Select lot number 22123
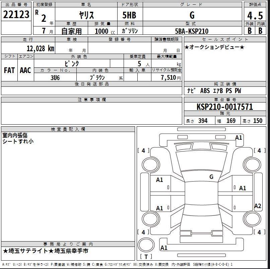 tap(16, 14)
